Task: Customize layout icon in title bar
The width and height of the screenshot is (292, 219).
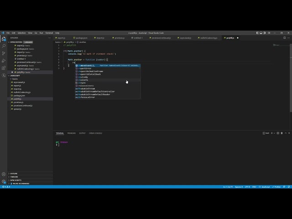Action: point(269,33)
